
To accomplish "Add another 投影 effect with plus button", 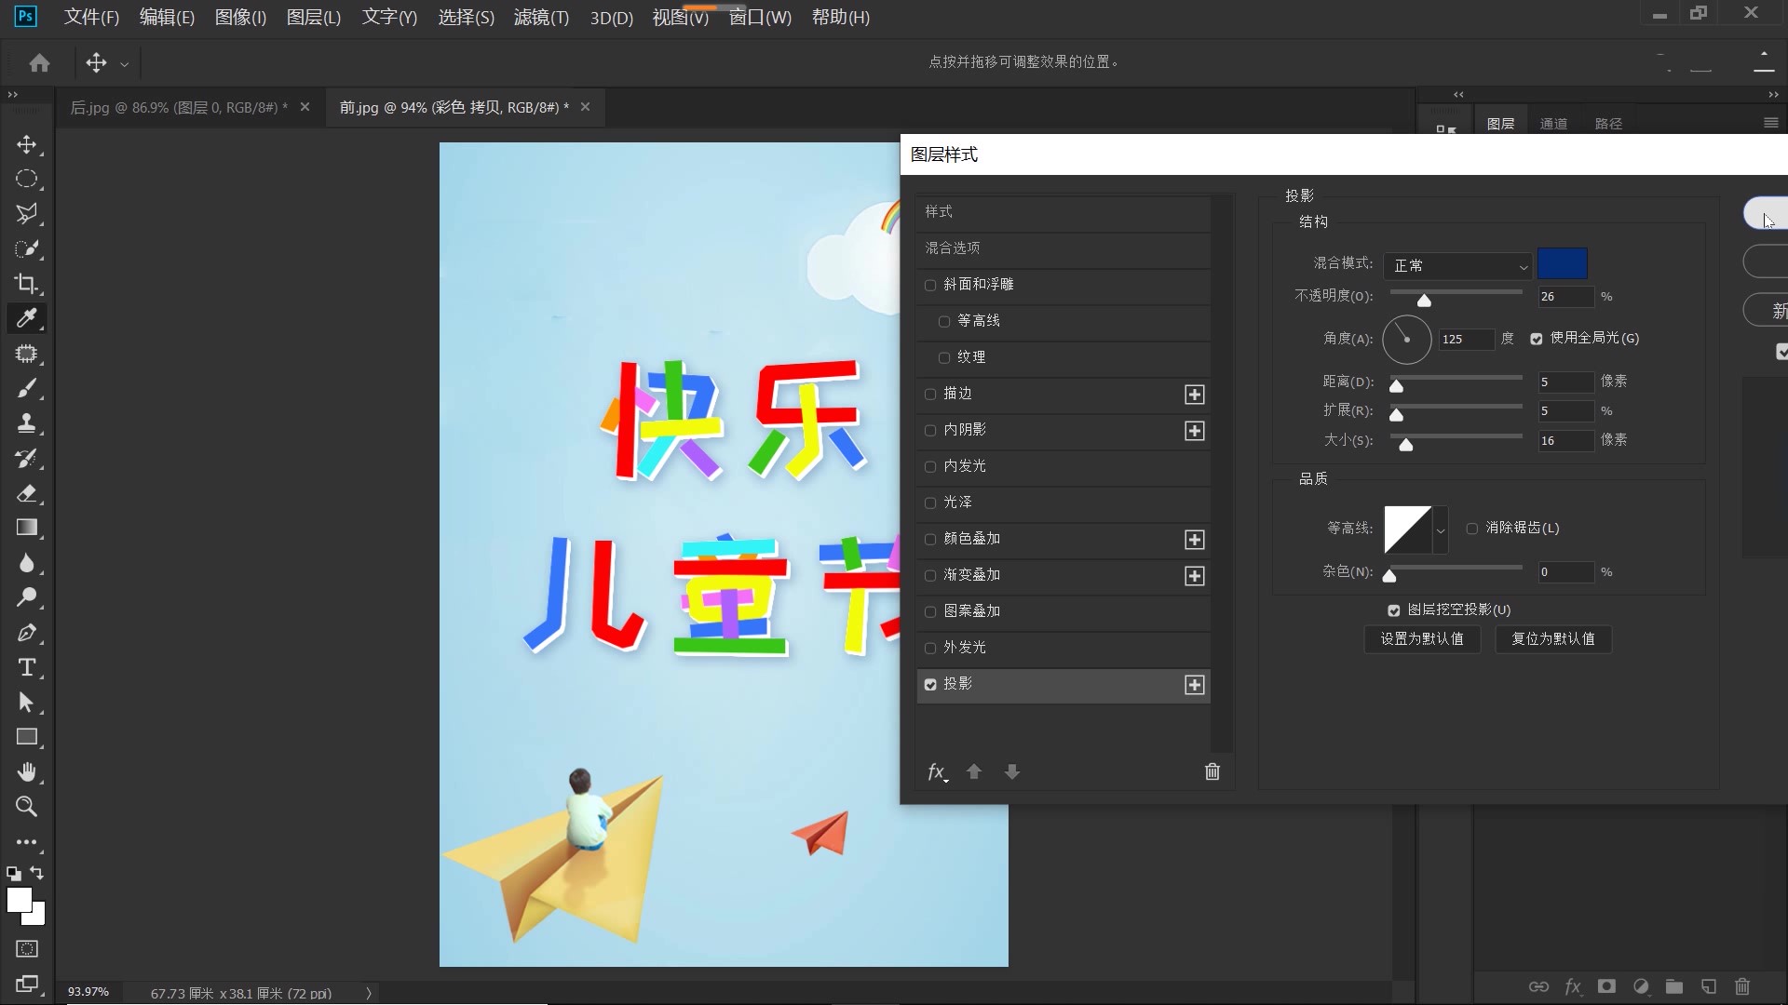I will tap(1195, 685).
